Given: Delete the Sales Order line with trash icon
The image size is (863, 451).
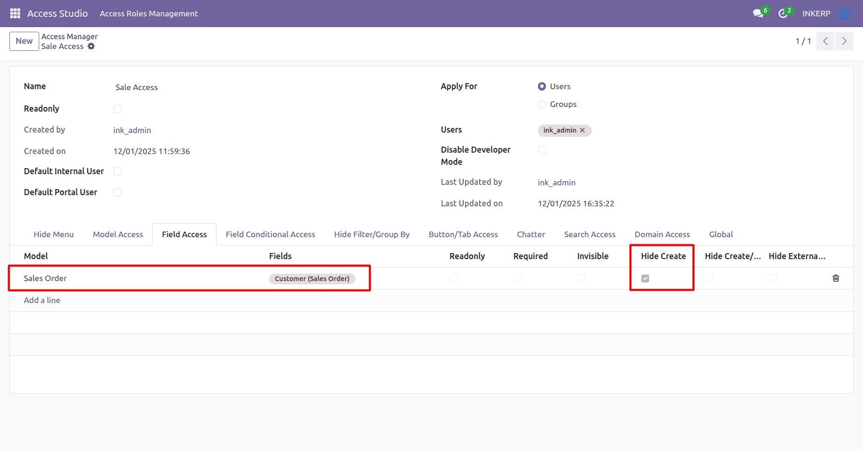Looking at the screenshot, I should (835, 278).
